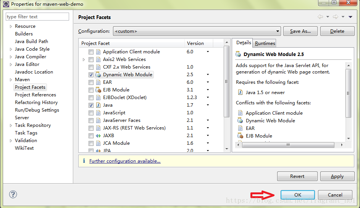Click the Application Client module facet icon
The width and height of the screenshot is (360, 208).
coord(98,52)
